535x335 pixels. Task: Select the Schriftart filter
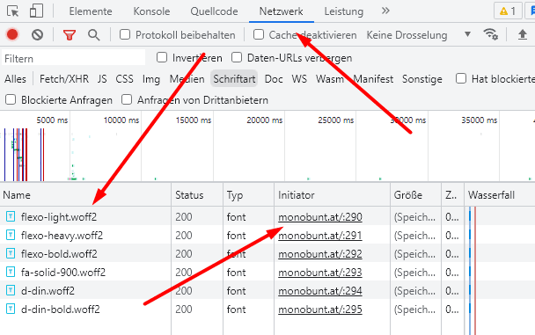point(234,79)
